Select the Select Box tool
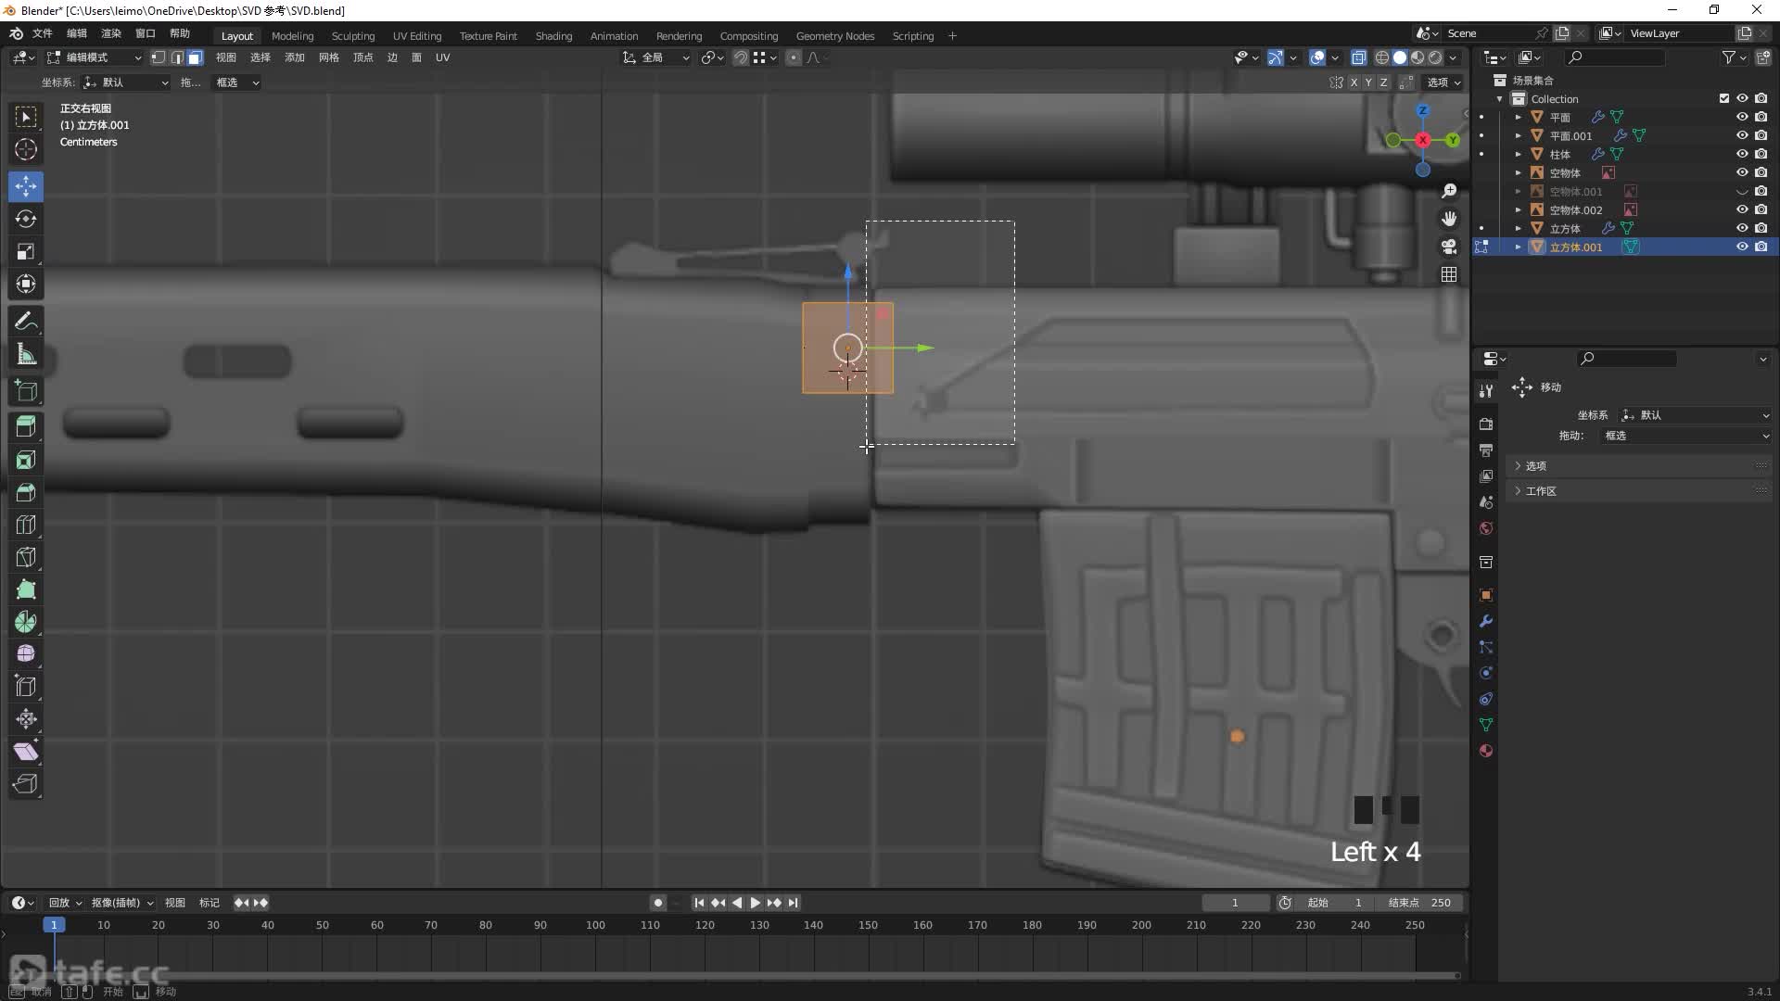Viewport: 1780px width, 1001px height. point(26,117)
